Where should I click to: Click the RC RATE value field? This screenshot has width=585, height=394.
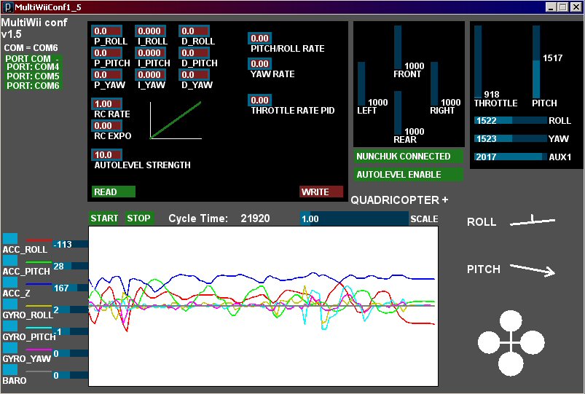[107, 103]
